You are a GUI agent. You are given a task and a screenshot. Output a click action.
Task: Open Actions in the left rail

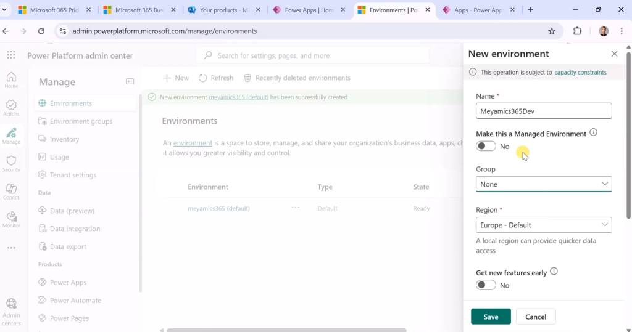[11, 108]
